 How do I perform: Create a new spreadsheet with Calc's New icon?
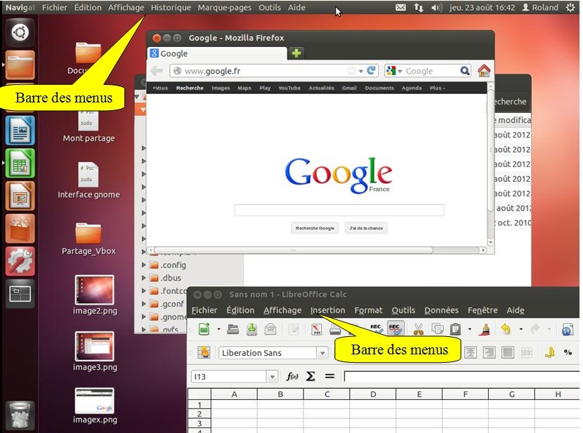coord(204,329)
